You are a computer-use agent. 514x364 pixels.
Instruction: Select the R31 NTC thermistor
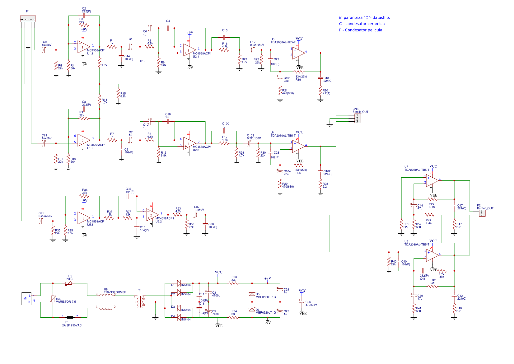coord(68,283)
